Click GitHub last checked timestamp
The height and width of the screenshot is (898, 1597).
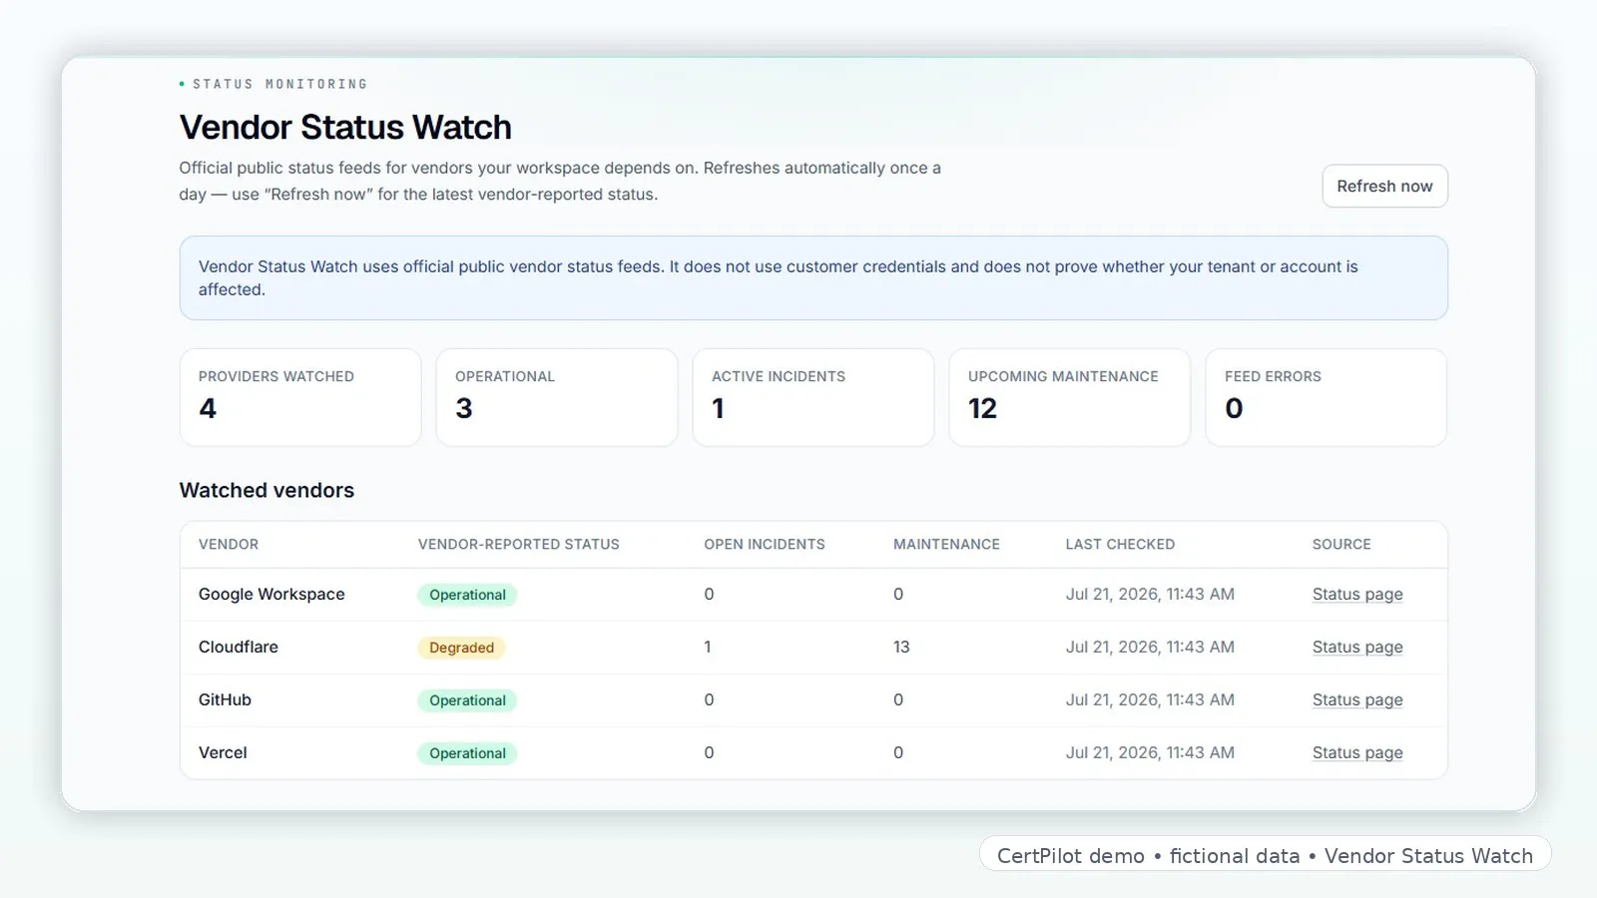[1150, 700]
